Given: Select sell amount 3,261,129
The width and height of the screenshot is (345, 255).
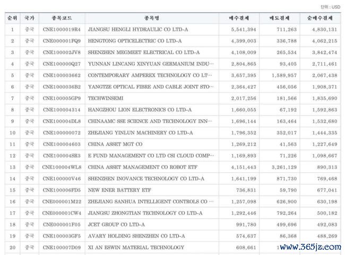Looking at the screenshot, I should 284,167.
